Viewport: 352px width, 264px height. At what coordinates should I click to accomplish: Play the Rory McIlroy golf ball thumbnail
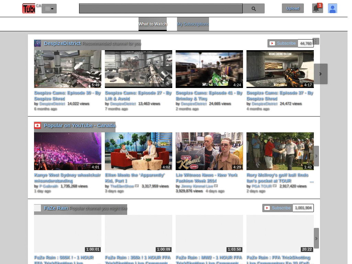click(280, 151)
